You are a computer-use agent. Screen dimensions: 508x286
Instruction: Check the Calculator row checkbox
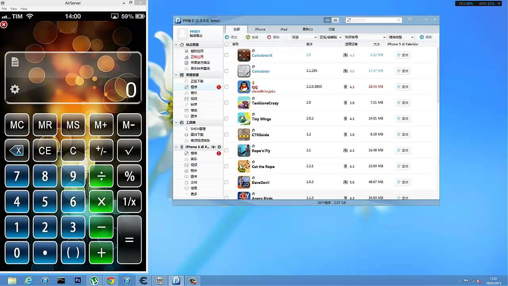227,71
